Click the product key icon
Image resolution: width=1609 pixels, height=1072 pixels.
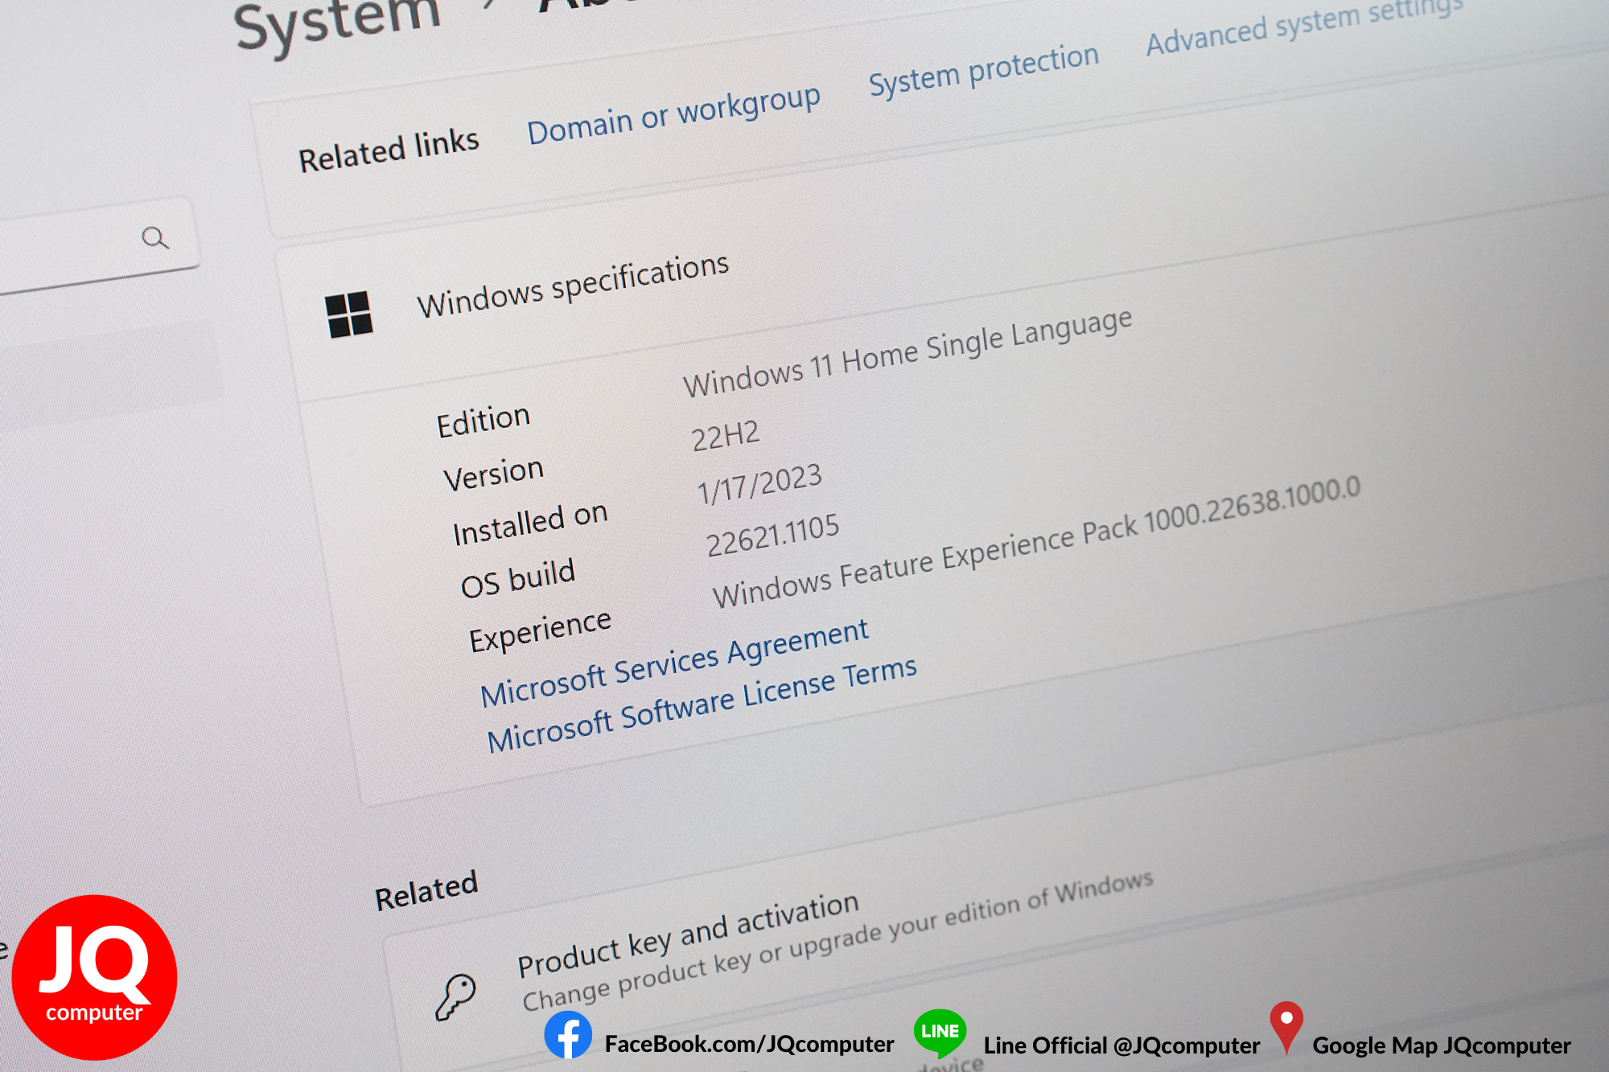(x=455, y=998)
